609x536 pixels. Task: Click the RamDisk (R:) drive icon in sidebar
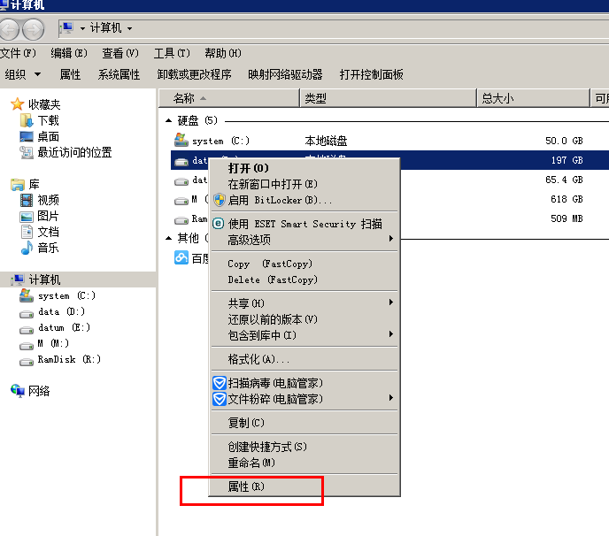coord(27,360)
